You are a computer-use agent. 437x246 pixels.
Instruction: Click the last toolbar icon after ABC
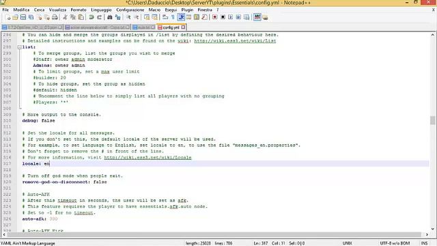pyautogui.click(x=265, y=17)
